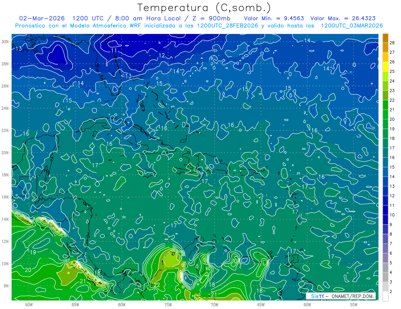Click the 'ONAMET/REP.DOM.' credit label
Screen dimensions: 401x309
[353, 296]
